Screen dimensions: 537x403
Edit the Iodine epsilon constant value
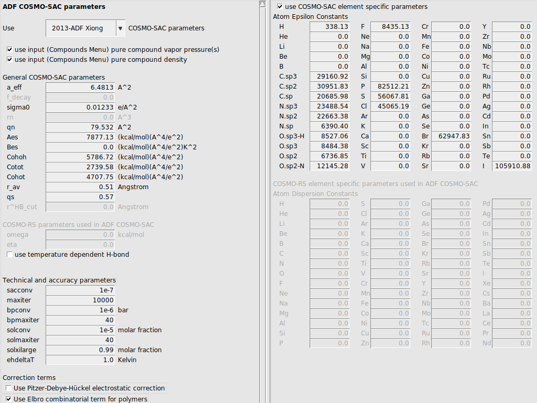510,166
